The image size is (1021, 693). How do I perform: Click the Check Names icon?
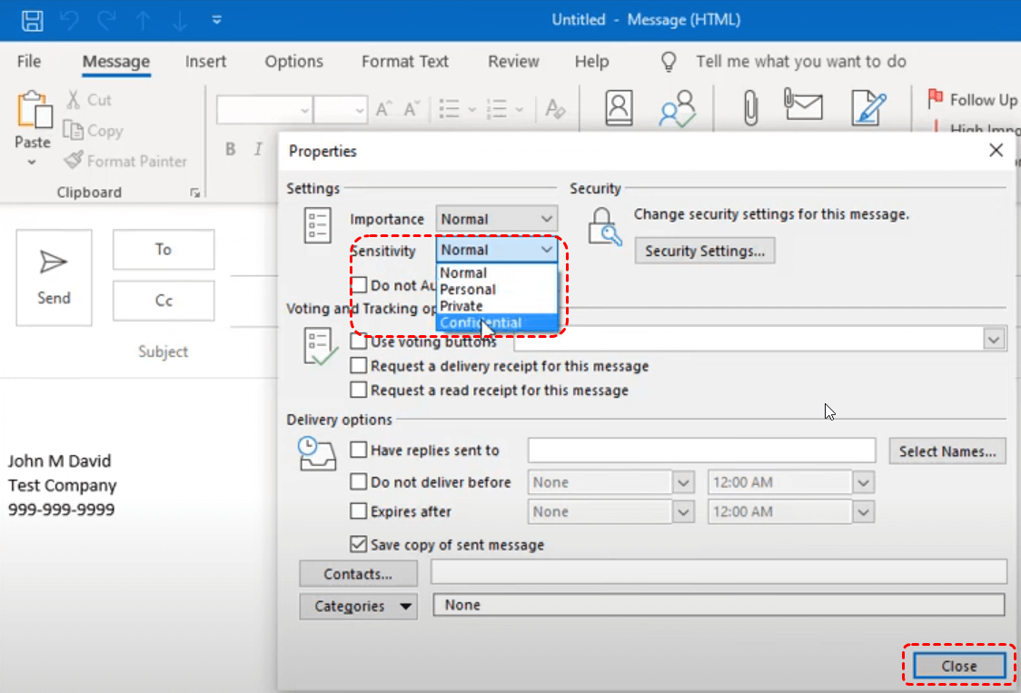click(x=678, y=108)
